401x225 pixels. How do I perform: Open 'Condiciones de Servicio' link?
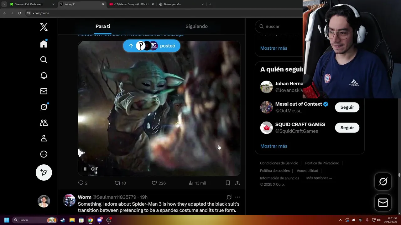[x=279, y=163]
